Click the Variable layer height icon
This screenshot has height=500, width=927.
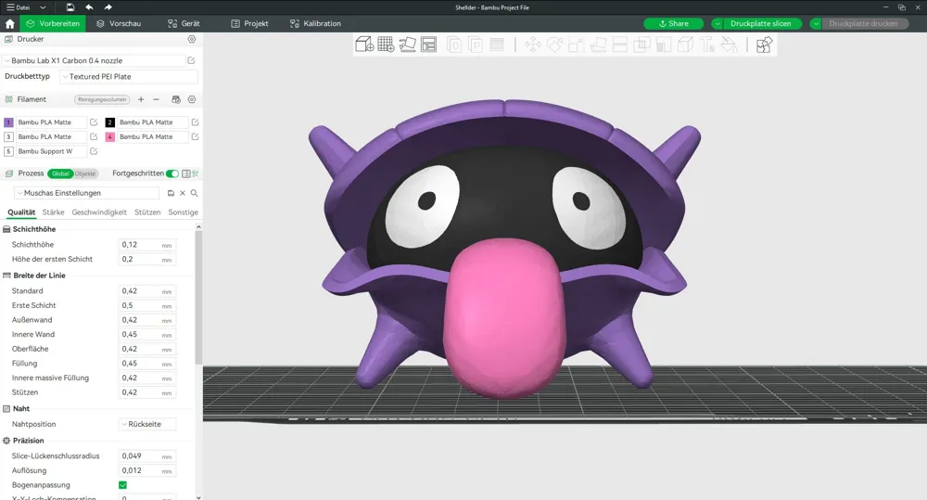point(497,45)
